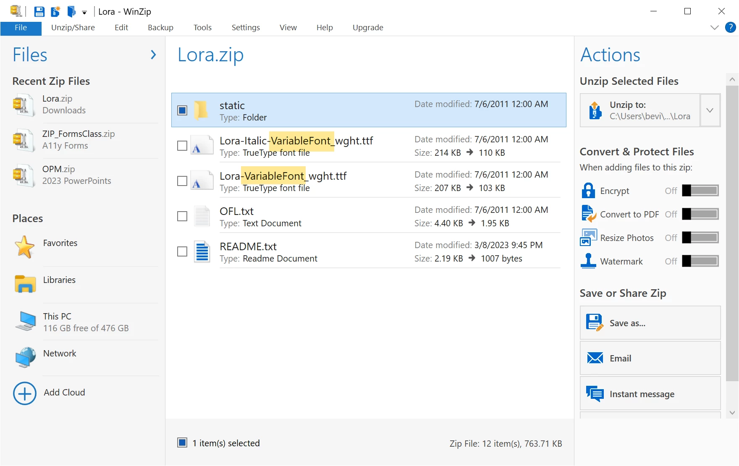Viewport: 739px width, 466px height.
Task: Click the OFL.txt document icon
Action: click(x=202, y=216)
